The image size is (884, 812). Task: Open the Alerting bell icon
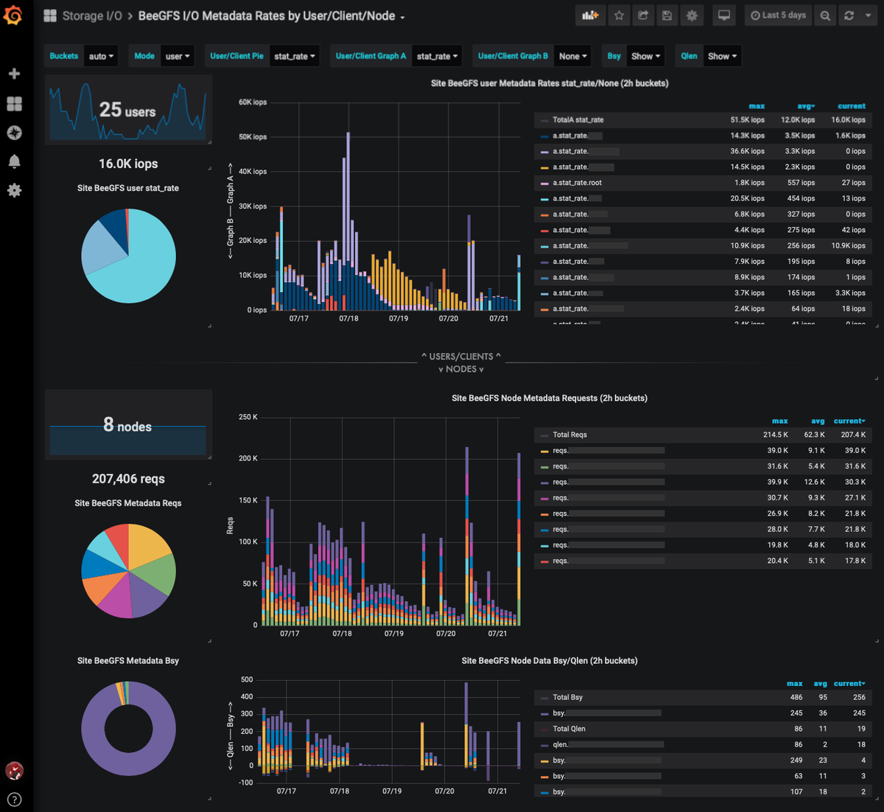[x=14, y=161]
